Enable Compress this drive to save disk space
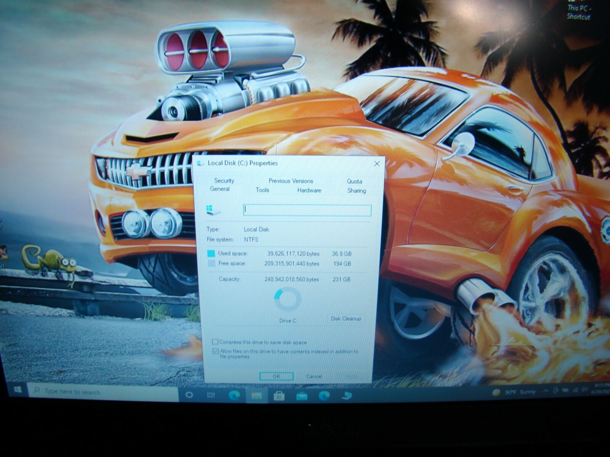The image size is (610, 457). (215, 342)
